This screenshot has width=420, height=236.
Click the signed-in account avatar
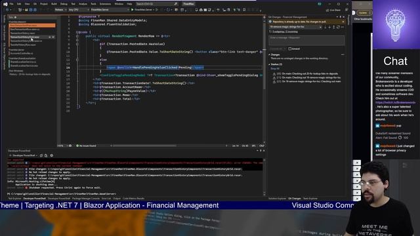tap(320, 4)
